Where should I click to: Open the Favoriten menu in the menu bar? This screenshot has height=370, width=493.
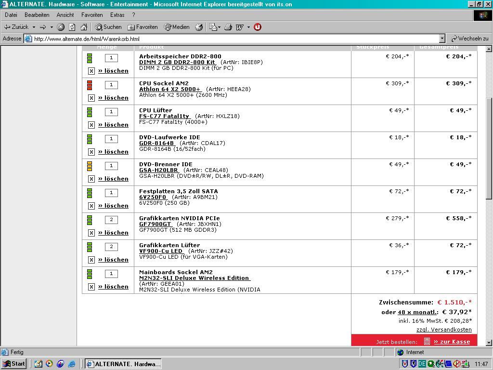coord(92,15)
